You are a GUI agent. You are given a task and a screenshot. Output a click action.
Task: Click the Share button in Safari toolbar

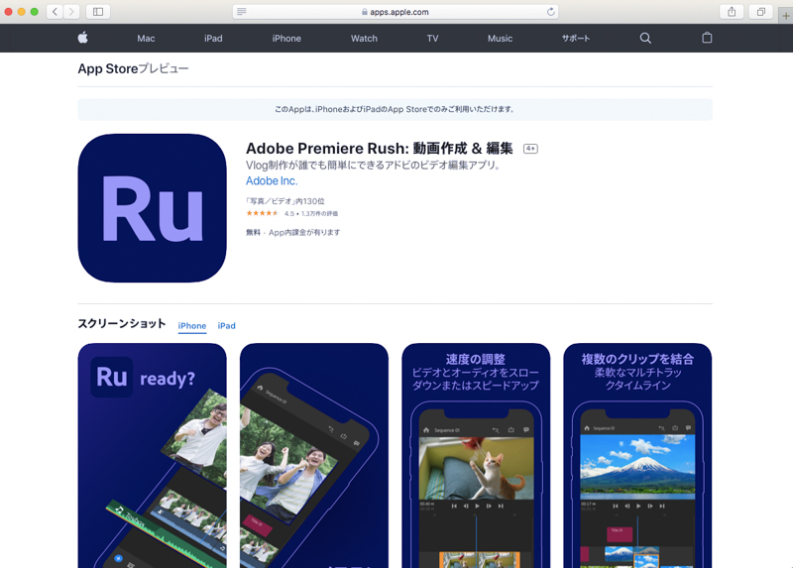point(732,11)
